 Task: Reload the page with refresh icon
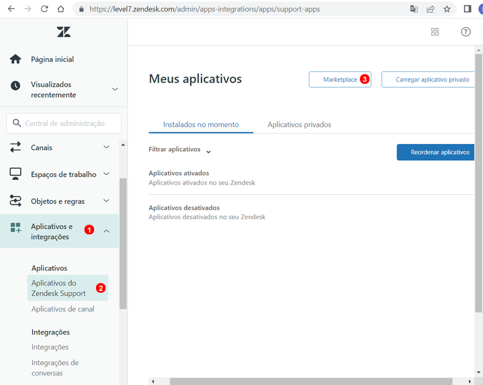click(x=44, y=9)
